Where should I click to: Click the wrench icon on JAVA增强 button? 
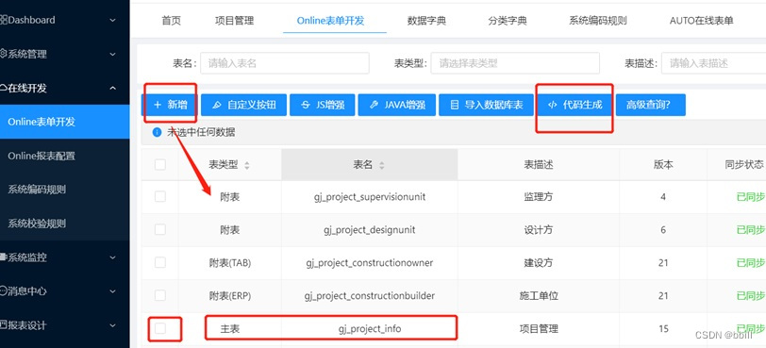click(374, 105)
